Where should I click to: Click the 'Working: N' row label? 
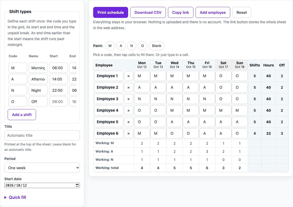pos(104,159)
